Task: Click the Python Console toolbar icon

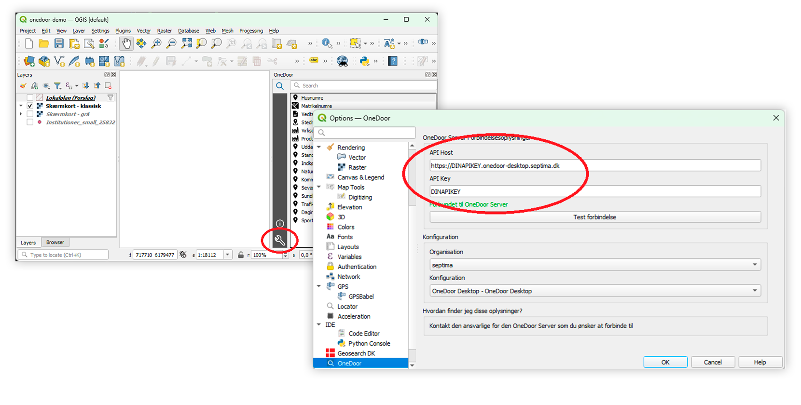Action: click(x=364, y=61)
